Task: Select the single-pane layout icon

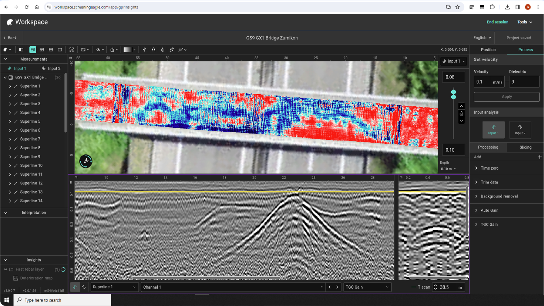Action: click(60, 50)
